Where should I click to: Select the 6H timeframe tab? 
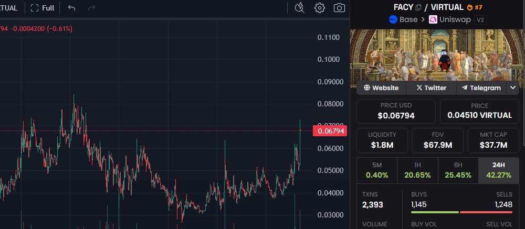(x=458, y=170)
